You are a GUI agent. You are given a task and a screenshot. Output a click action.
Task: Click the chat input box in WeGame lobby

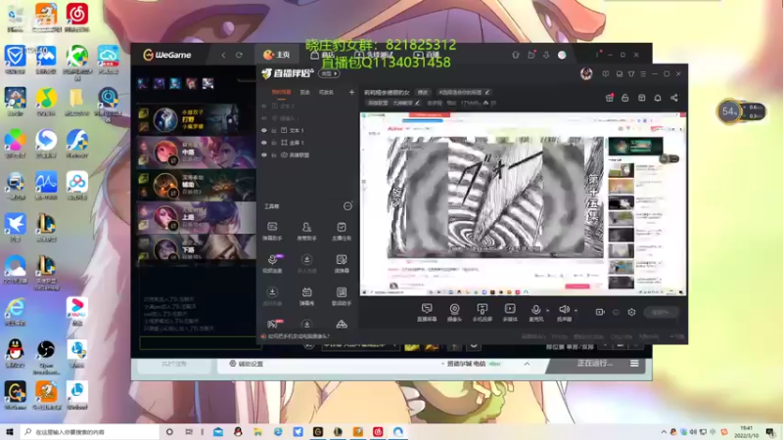(x=199, y=343)
